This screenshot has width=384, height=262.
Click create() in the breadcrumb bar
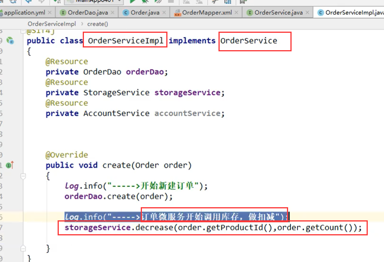97,24
